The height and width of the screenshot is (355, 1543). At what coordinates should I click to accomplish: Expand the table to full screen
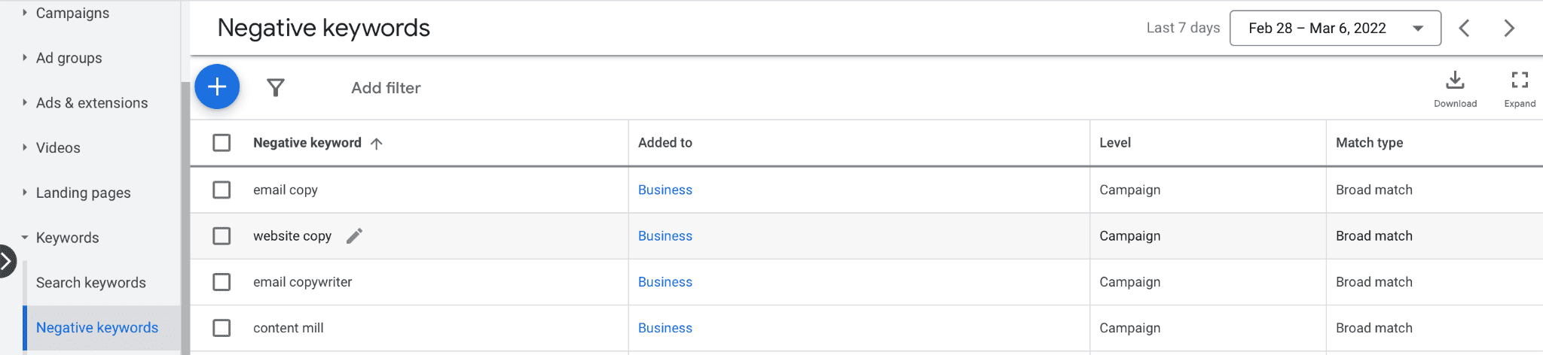click(x=1520, y=89)
